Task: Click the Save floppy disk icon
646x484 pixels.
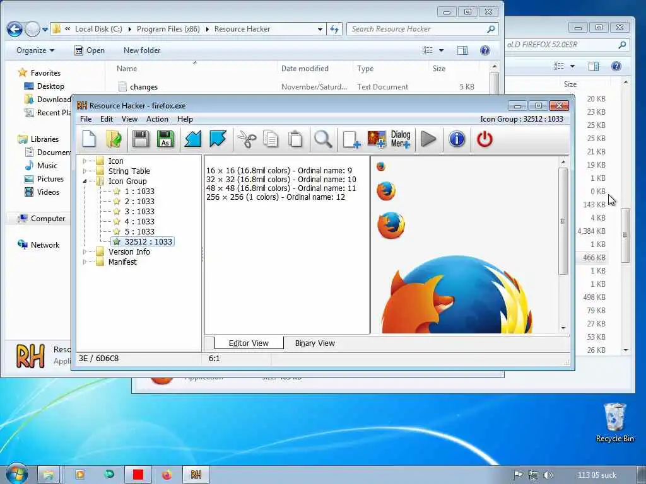Action: pyautogui.click(x=141, y=139)
